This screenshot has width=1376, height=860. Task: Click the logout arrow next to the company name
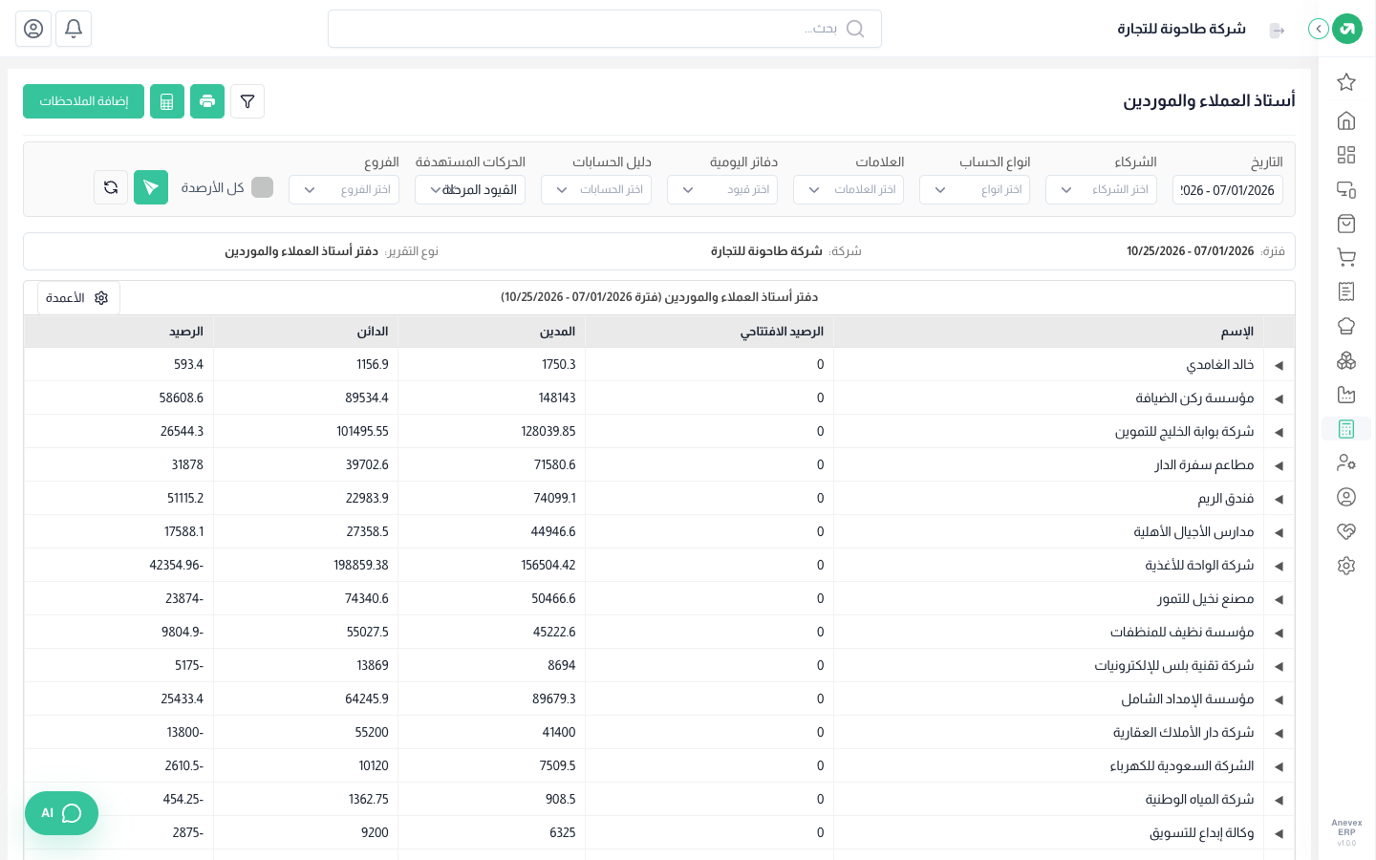(x=1278, y=31)
